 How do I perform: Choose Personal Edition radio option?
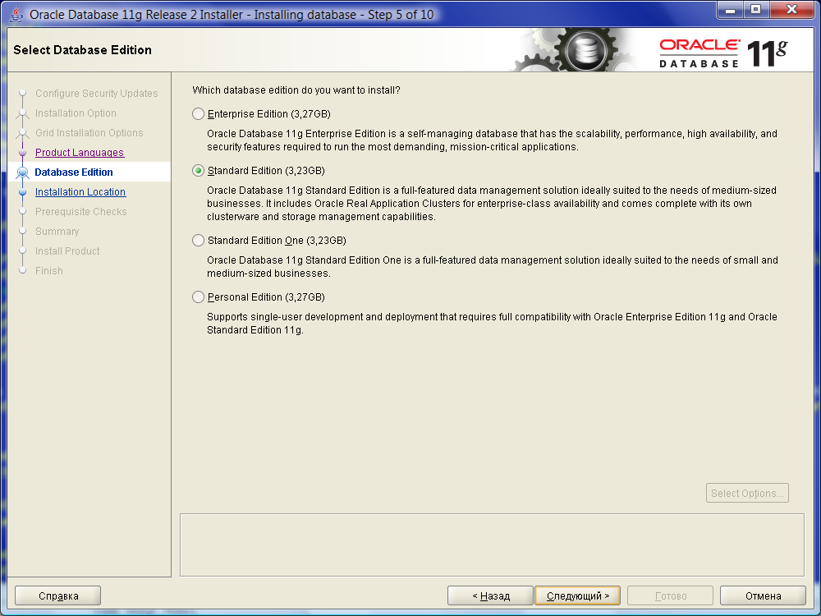coord(198,297)
